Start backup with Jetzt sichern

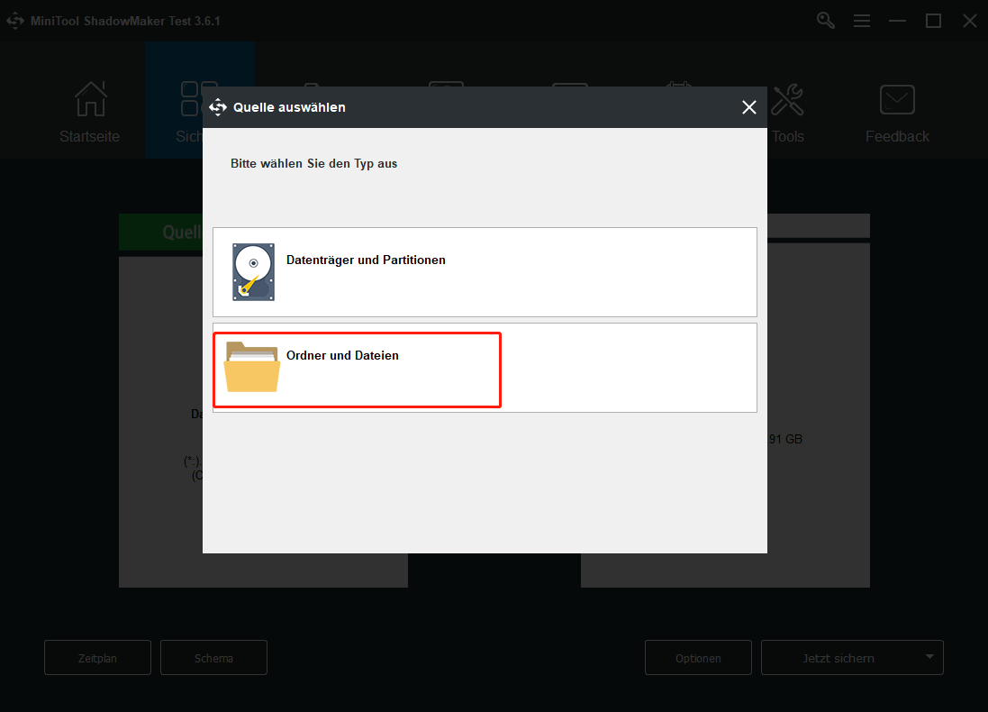(x=838, y=657)
